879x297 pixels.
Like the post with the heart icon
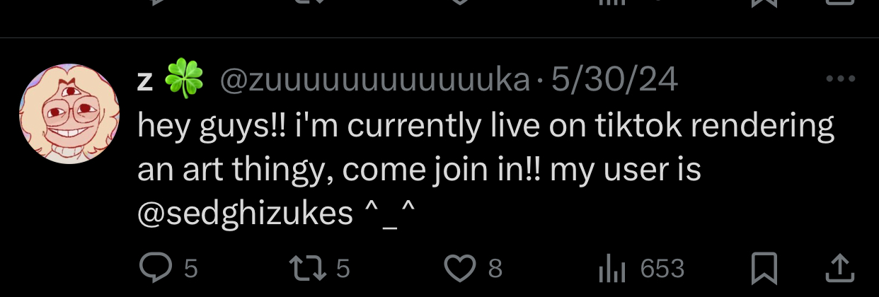tap(461, 268)
